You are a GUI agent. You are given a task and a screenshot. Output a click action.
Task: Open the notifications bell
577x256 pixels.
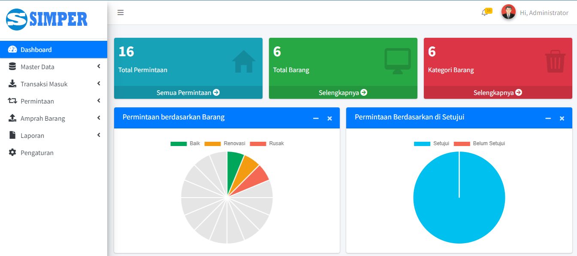pyautogui.click(x=484, y=13)
